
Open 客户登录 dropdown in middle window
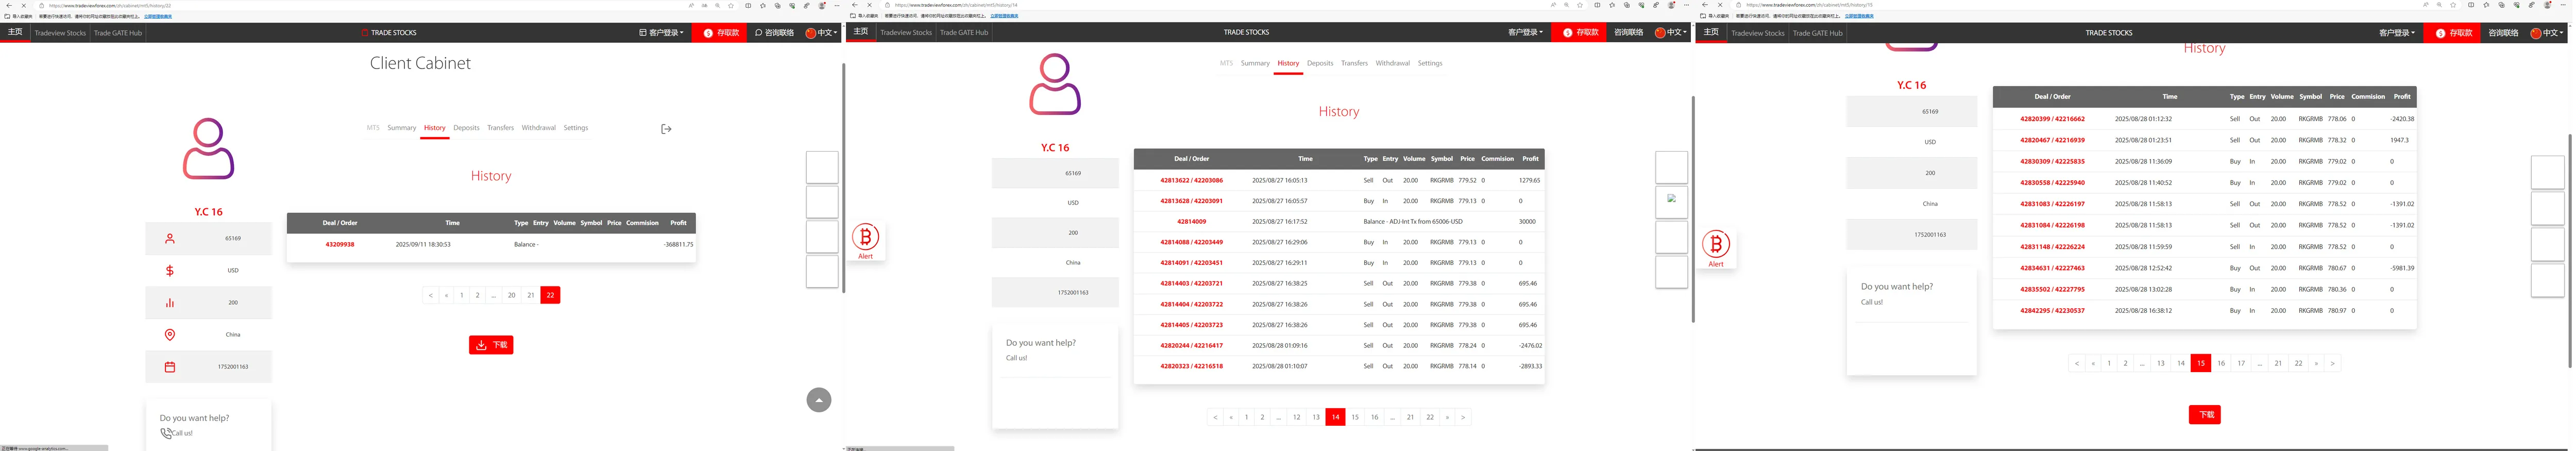[x=1525, y=32]
